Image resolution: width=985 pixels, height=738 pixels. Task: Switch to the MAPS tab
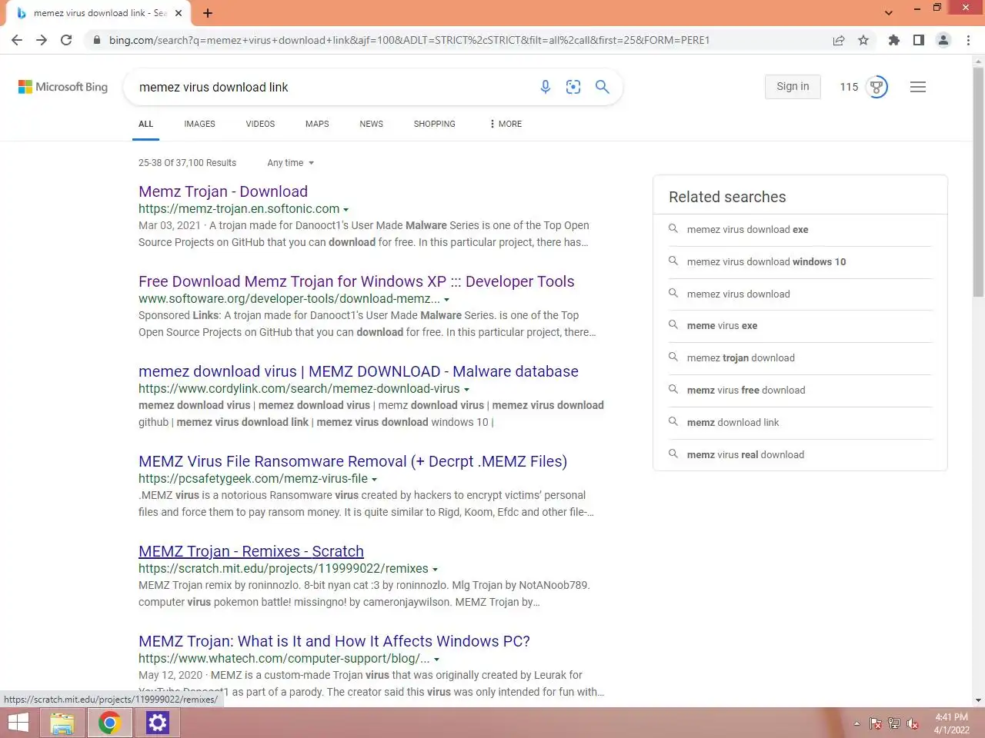(x=317, y=124)
